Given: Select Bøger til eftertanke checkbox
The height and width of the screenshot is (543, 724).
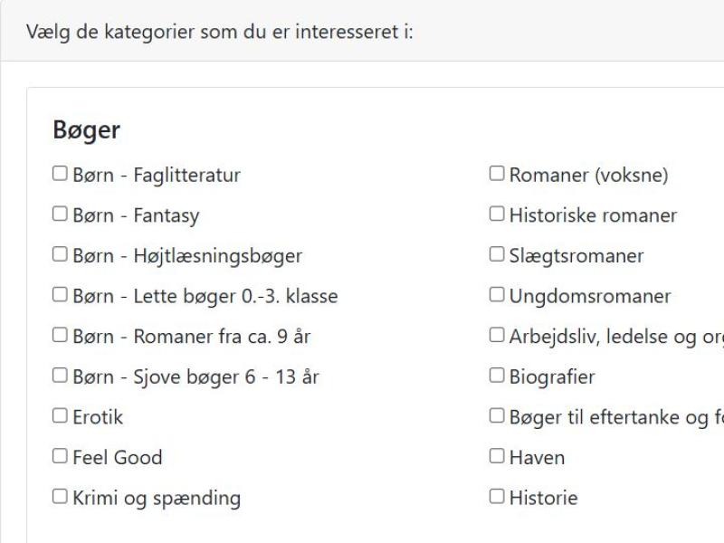Looking at the screenshot, I should click(497, 416).
